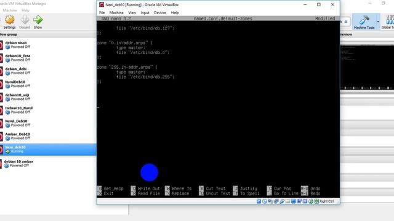Open the File menu in VM window

[x=102, y=12]
